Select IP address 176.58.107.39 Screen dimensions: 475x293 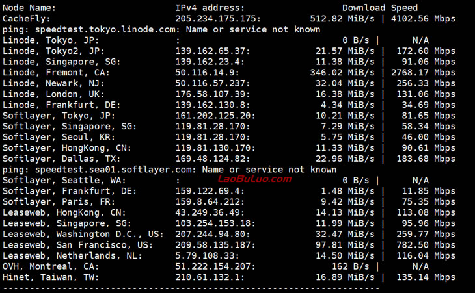click(213, 94)
